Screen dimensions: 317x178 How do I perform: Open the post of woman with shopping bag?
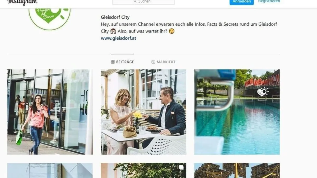tap(50, 112)
